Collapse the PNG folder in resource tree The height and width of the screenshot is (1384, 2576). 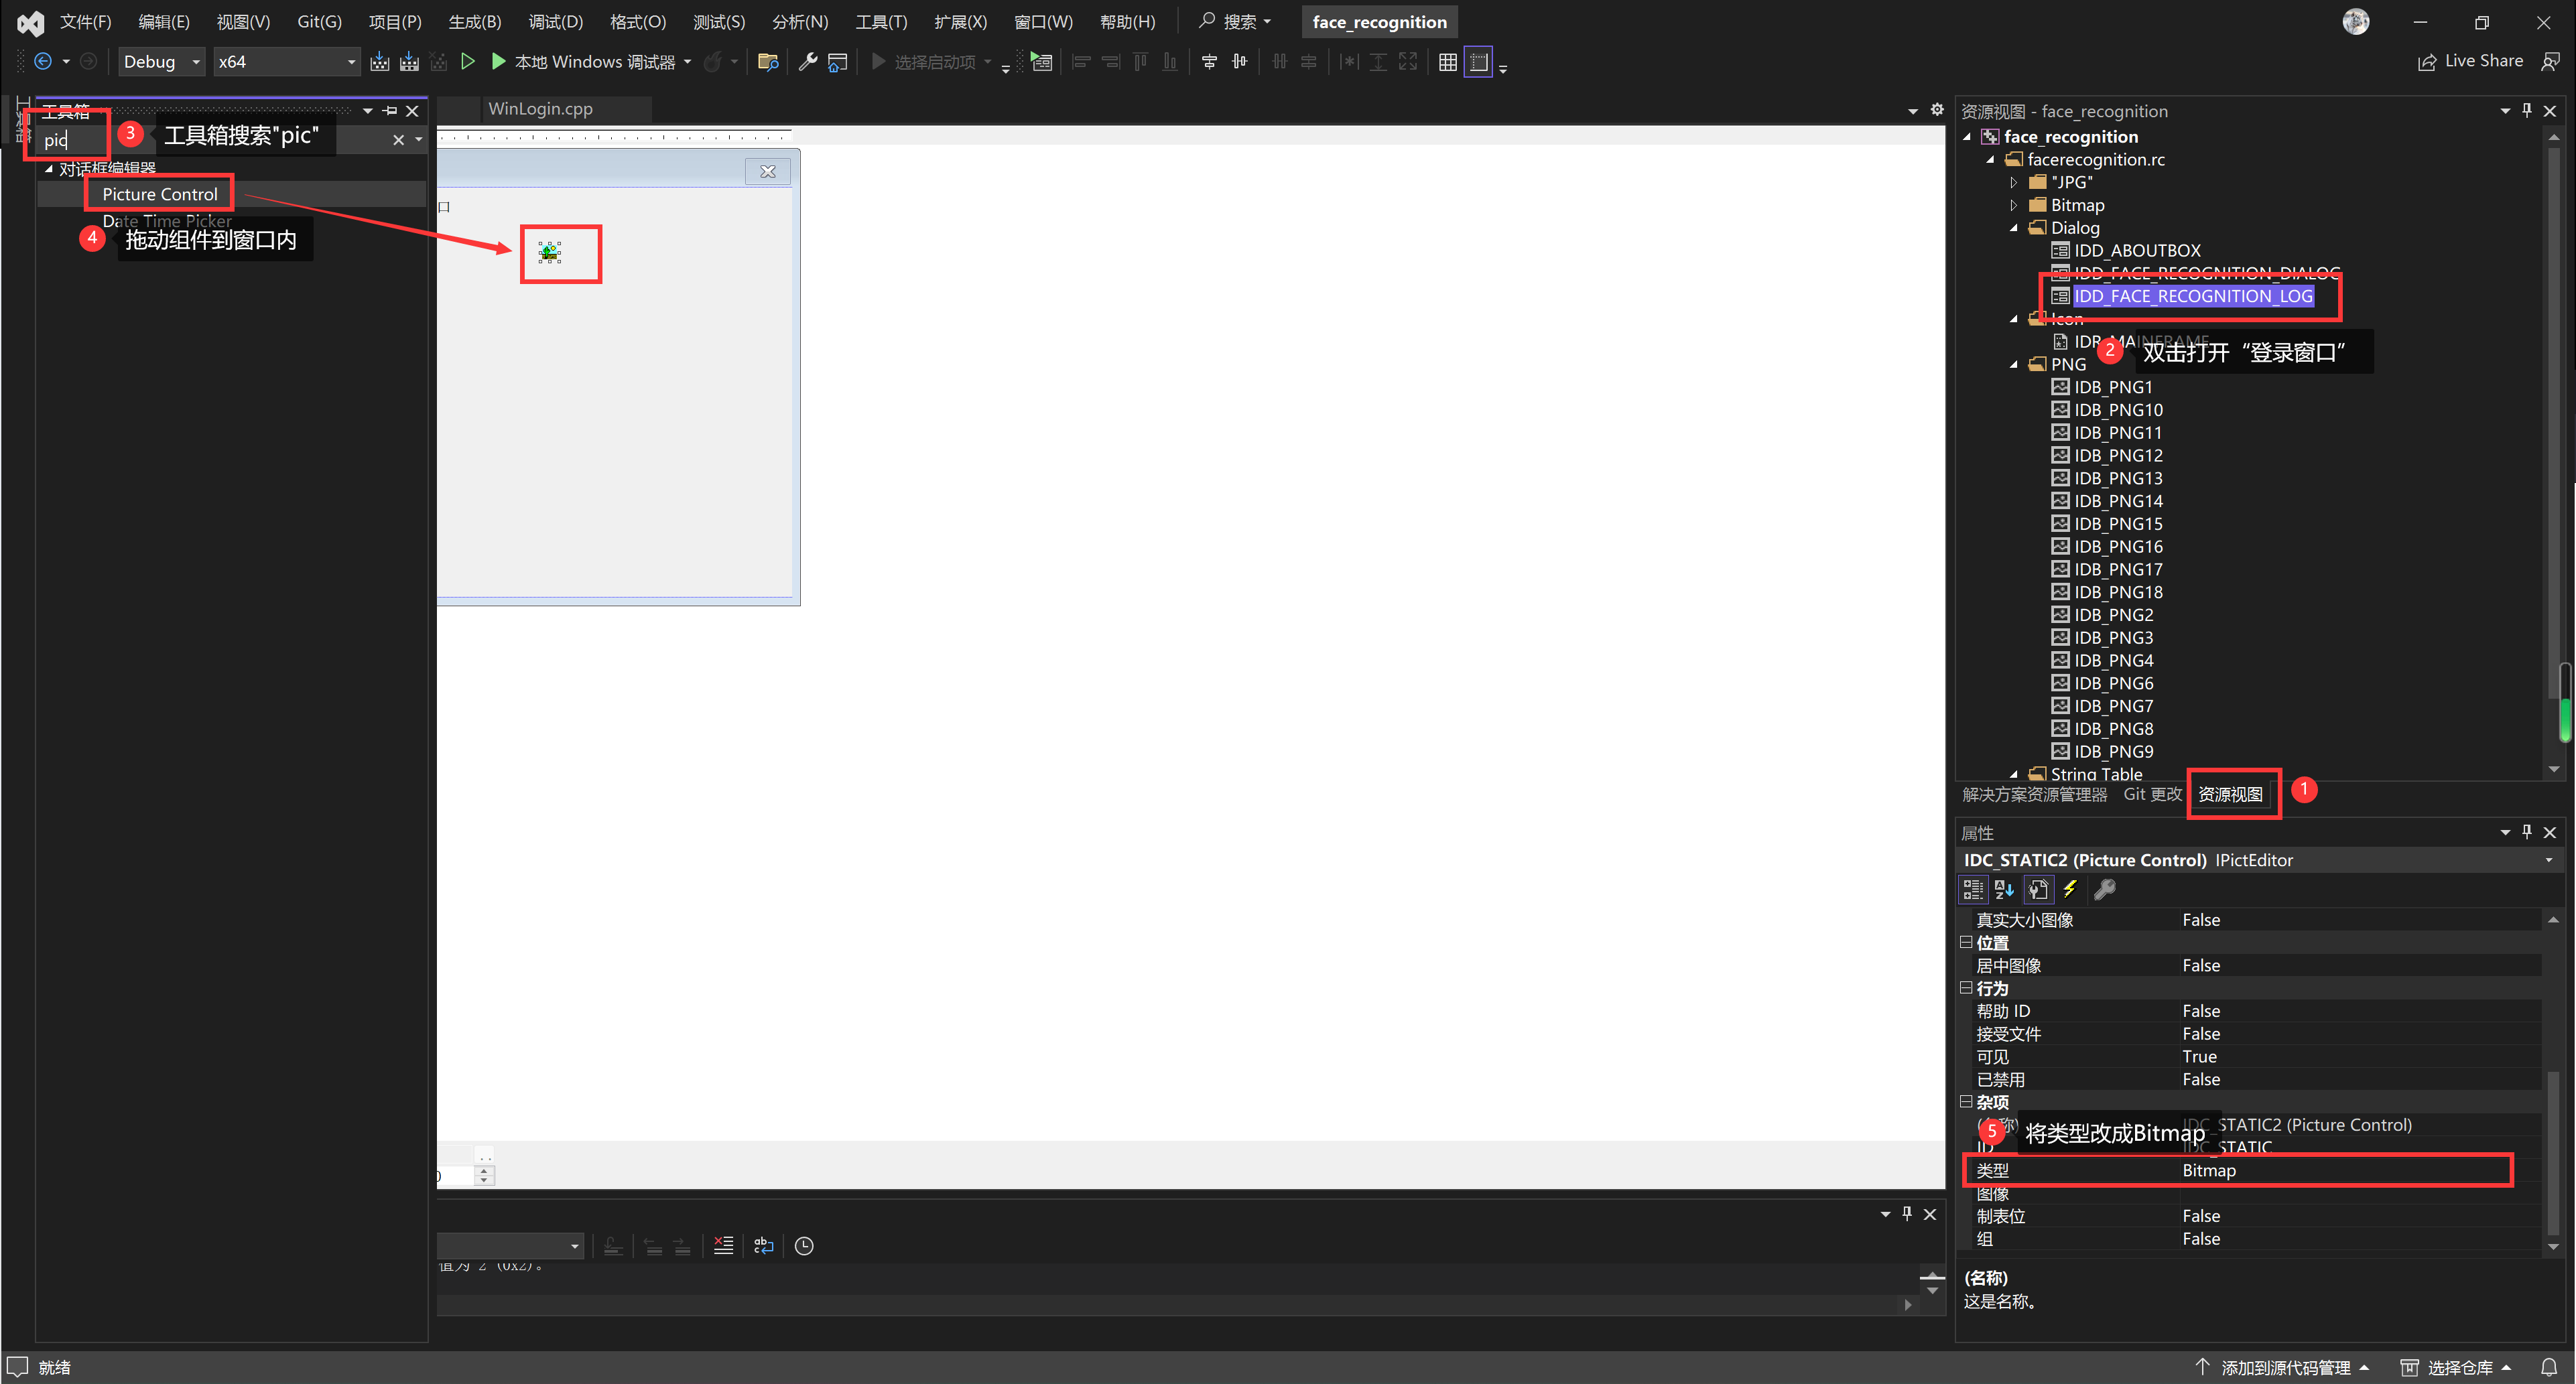pos(2014,365)
